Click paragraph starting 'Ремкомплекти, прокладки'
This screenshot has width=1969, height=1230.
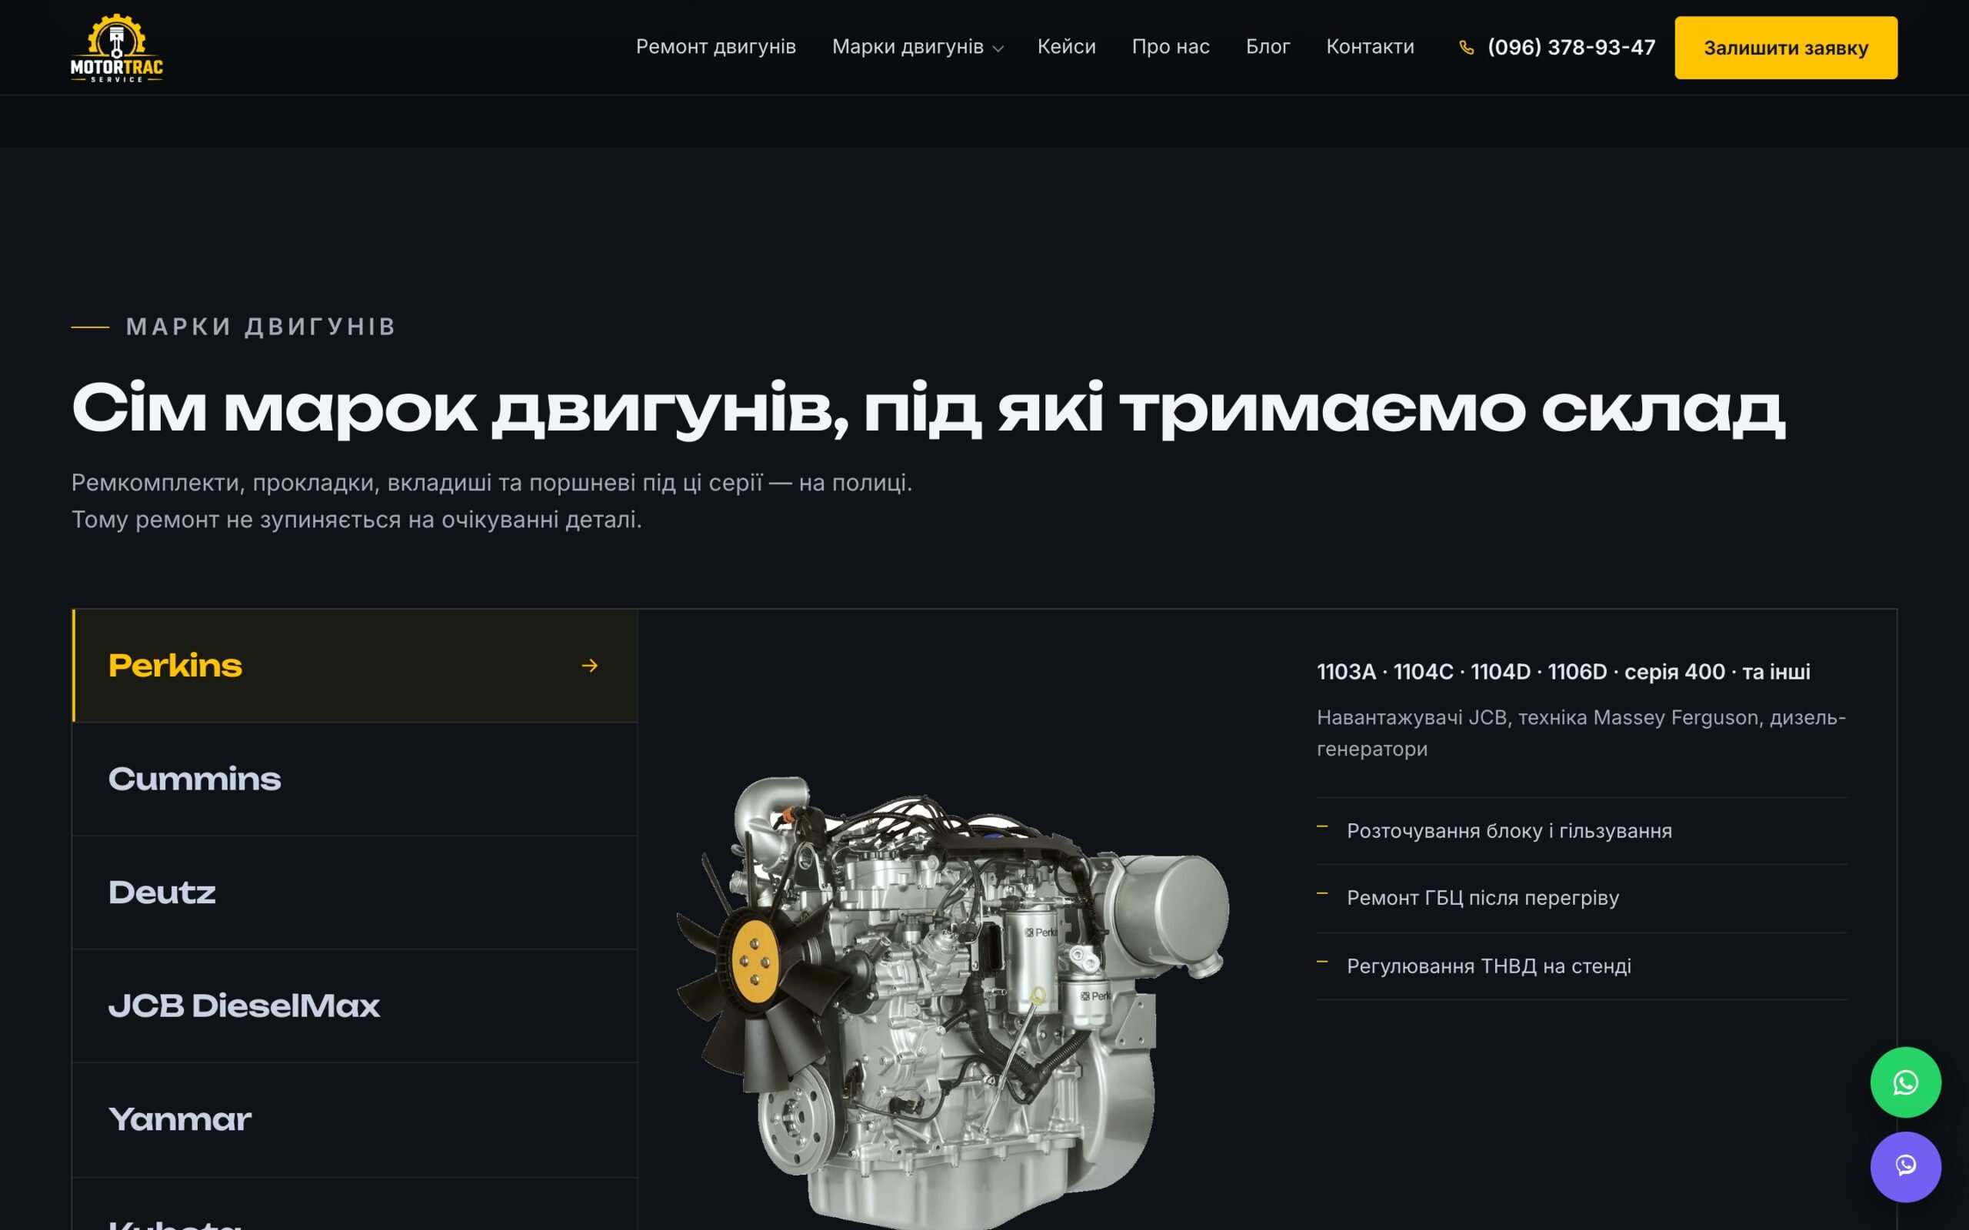[x=491, y=501]
